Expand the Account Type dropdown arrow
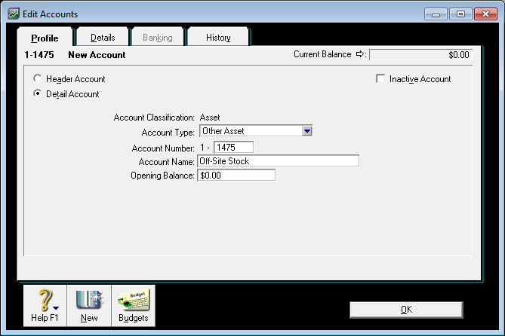This screenshot has width=505, height=336. click(306, 131)
